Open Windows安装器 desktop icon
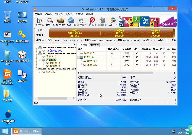Screen dimensions: 192x135 [7, 57]
